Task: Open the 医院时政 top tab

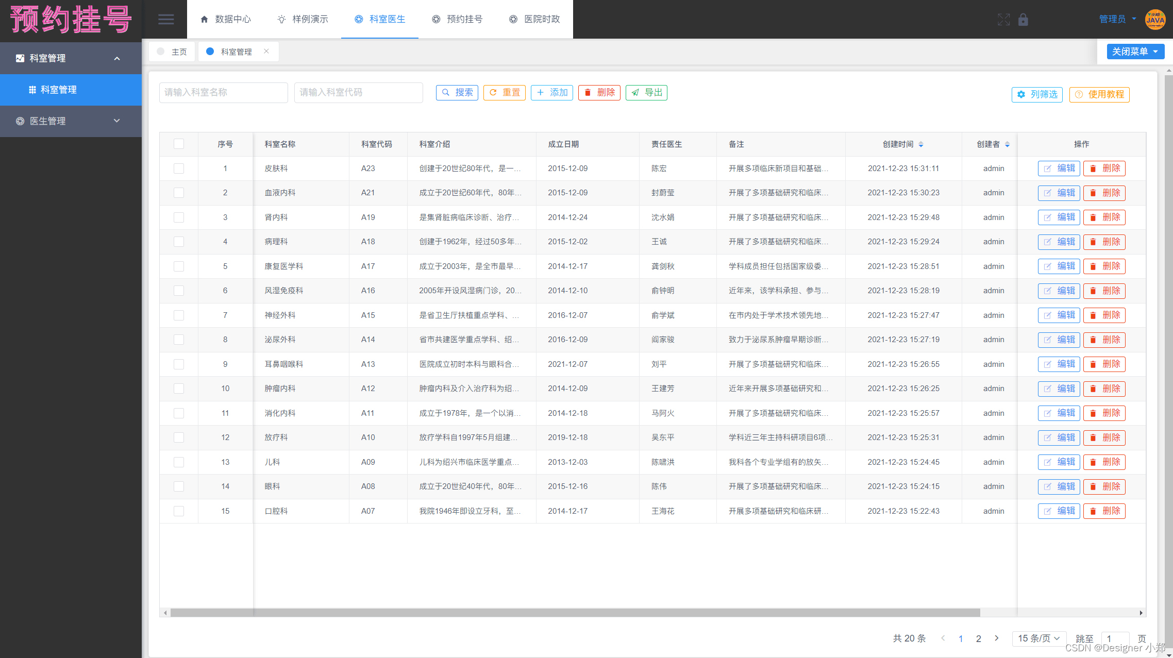Action: click(x=534, y=19)
